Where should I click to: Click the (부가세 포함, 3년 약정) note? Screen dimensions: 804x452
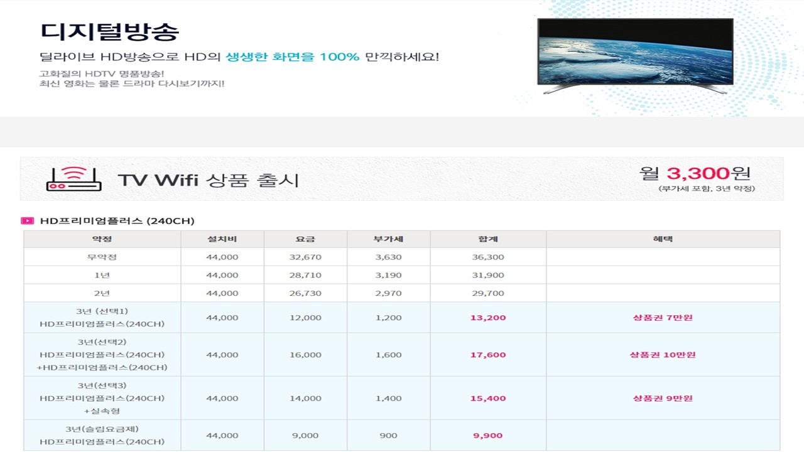707,188
